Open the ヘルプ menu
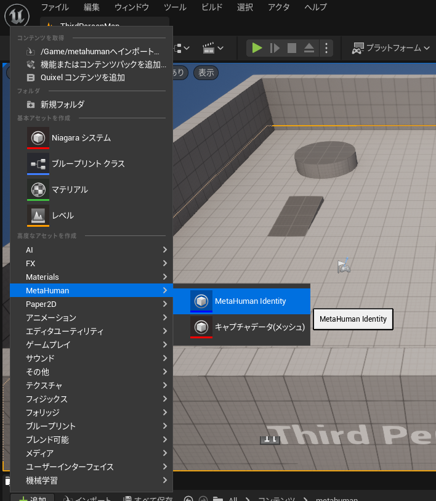This screenshot has height=501, width=436. tap(315, 7)
